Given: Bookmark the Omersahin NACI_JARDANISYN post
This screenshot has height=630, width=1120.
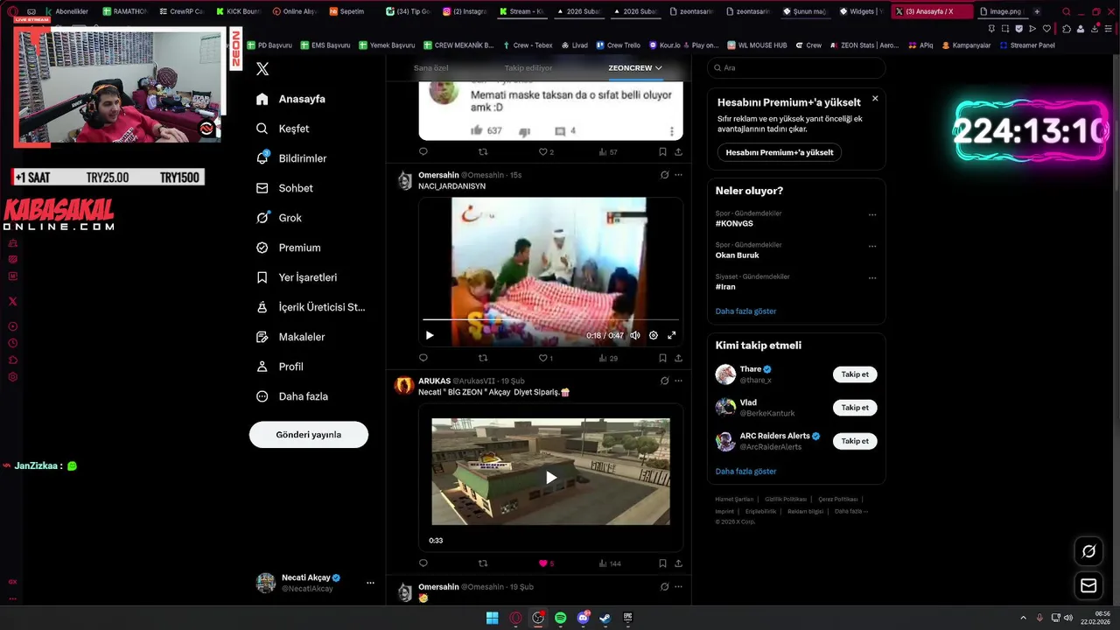Looking at the screenshot, I should (662, 358).
